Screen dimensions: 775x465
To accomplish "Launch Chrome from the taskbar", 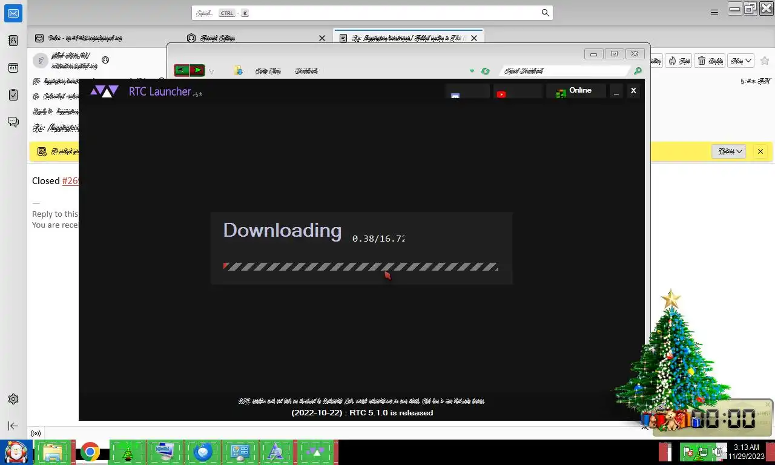I will tap(90, 452).
